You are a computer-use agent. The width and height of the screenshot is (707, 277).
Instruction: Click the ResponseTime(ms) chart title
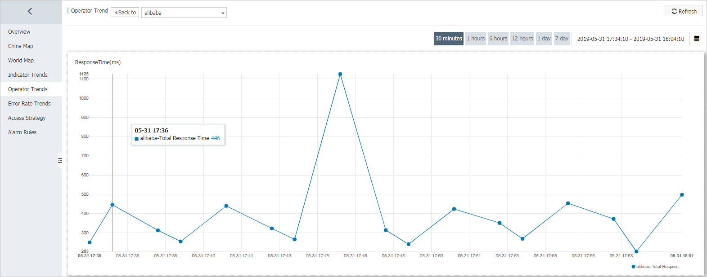point(98,62)
